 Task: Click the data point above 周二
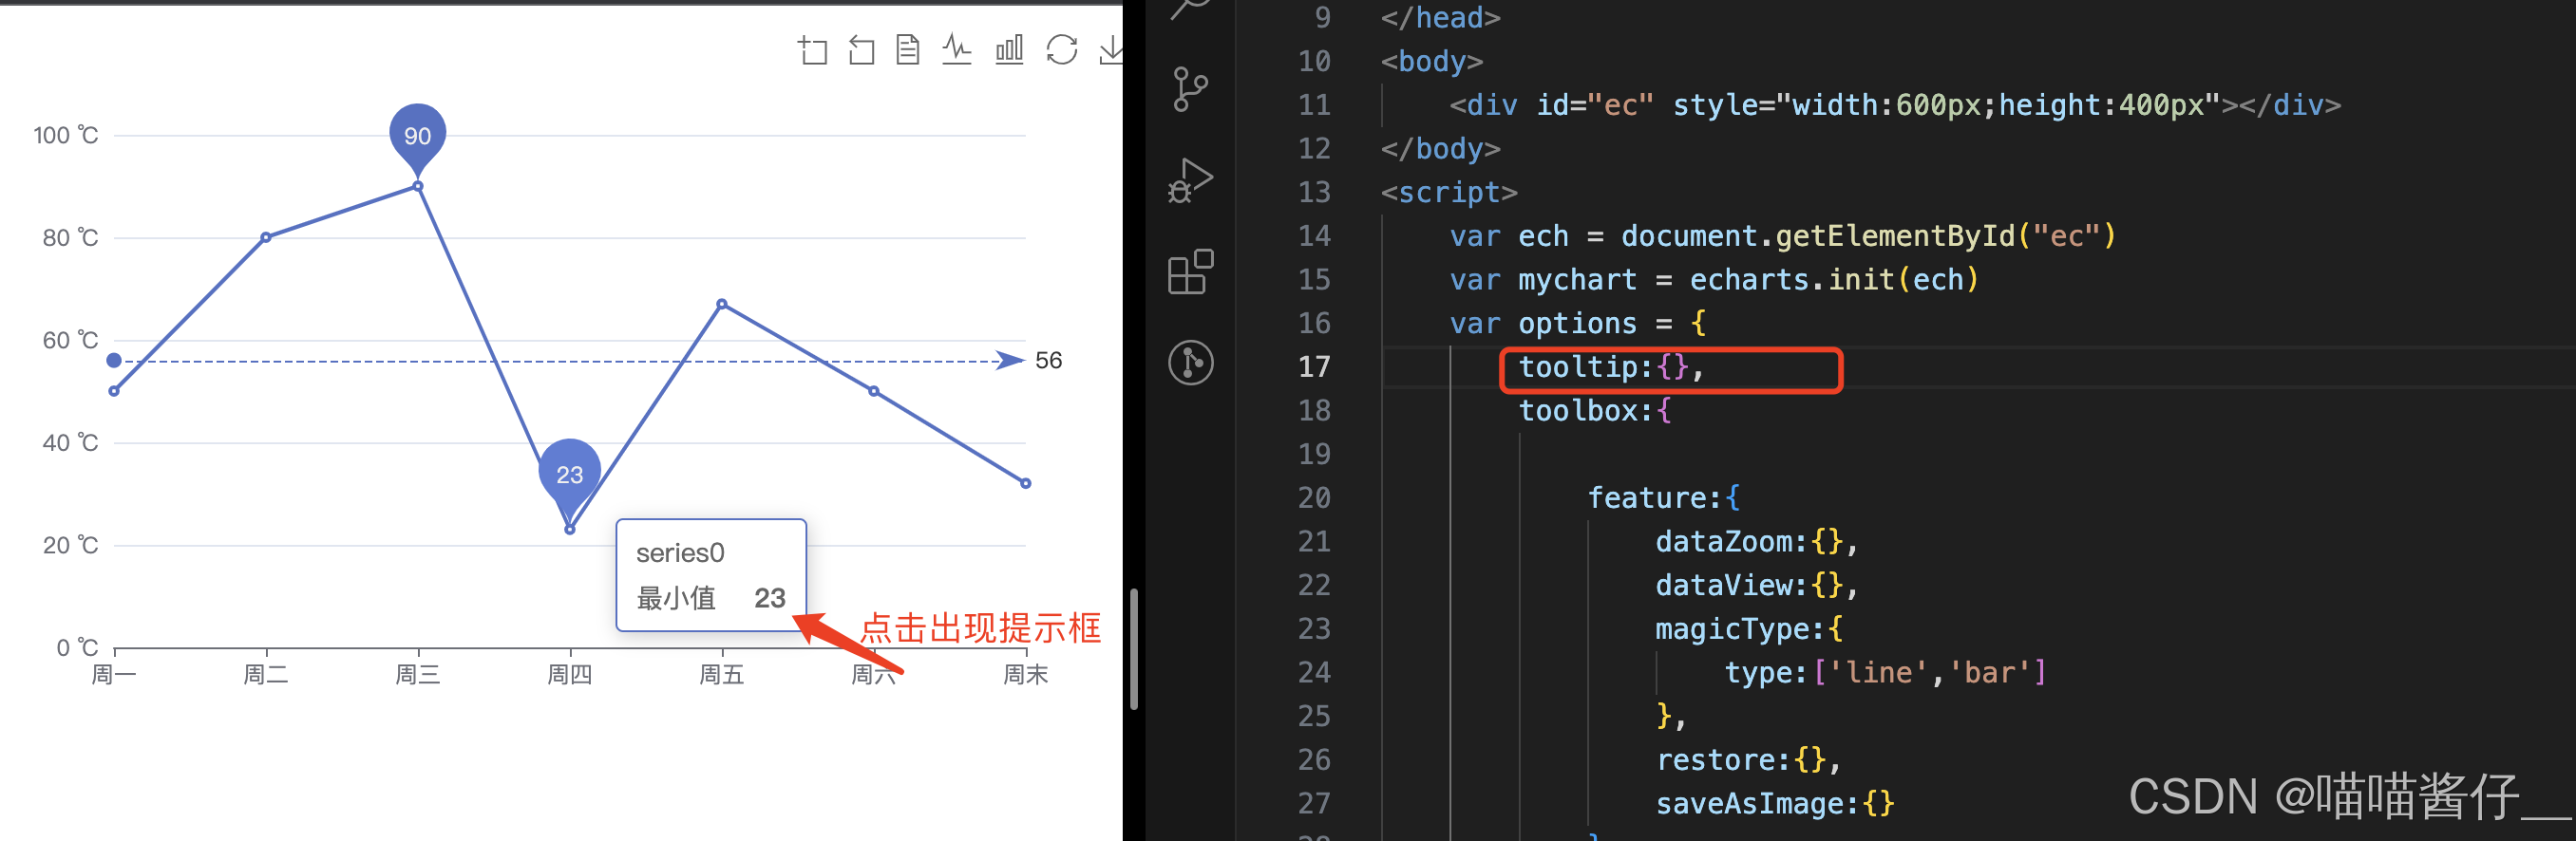click(x=266, y=237)
